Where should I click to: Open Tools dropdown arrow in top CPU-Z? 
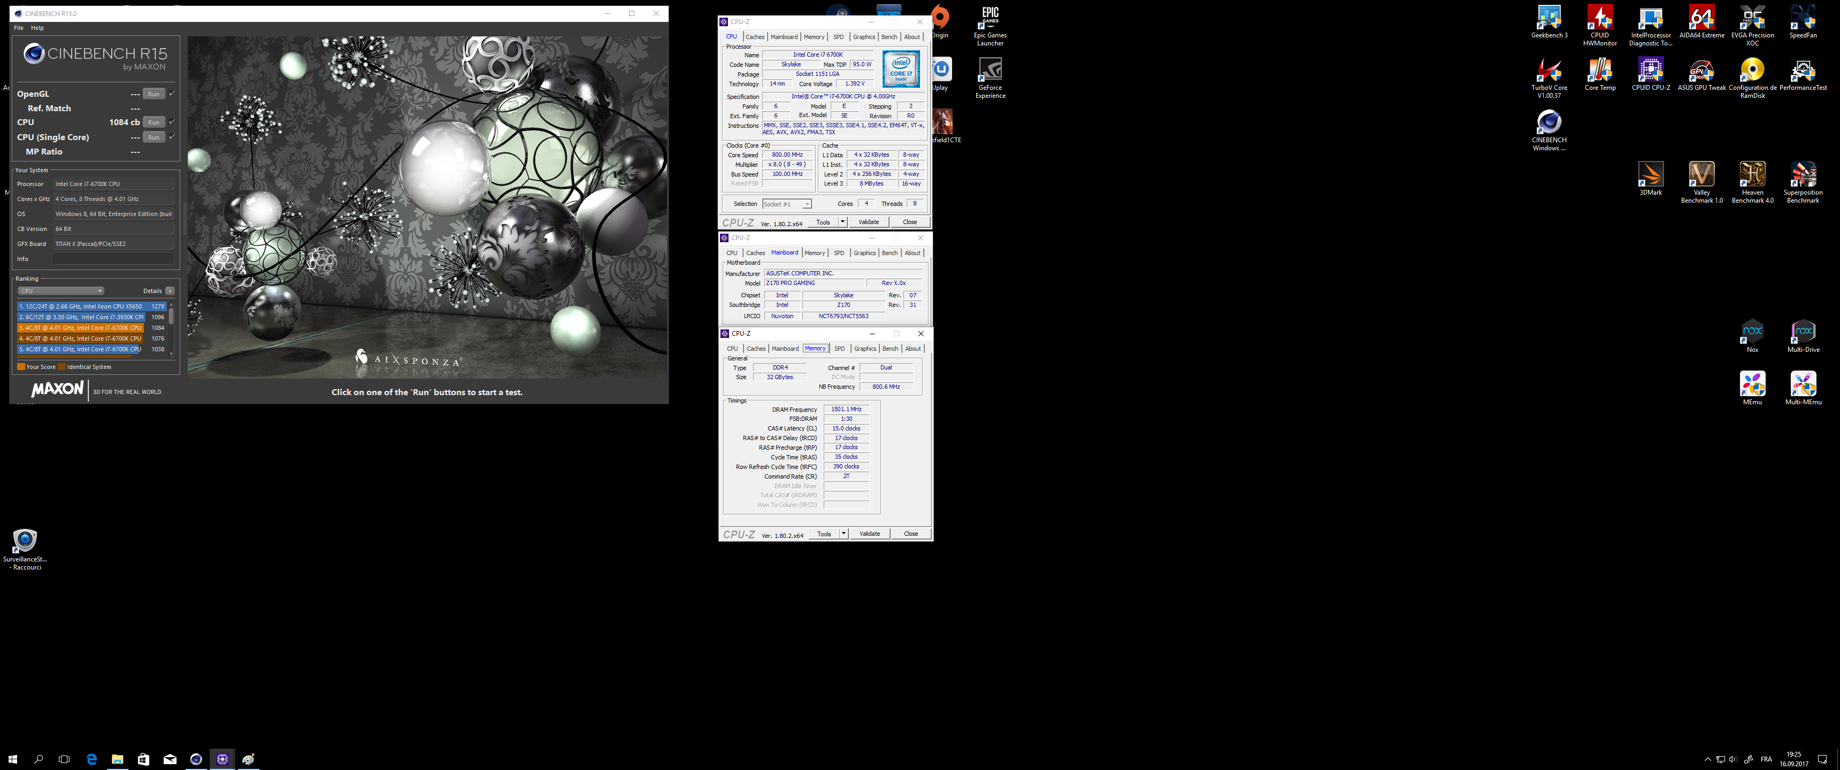pyautogui.click(x=842, y=221)
